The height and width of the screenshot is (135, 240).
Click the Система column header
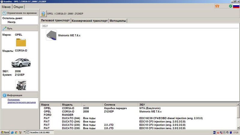point(121,105)
